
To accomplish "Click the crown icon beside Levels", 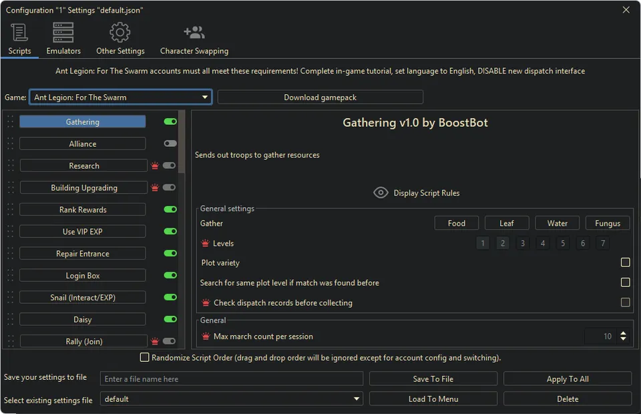I will tap(205, 243).
